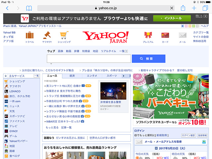Switch to the 経済 news tab
This screenshot has height=159, width=212.
point(72,76)
